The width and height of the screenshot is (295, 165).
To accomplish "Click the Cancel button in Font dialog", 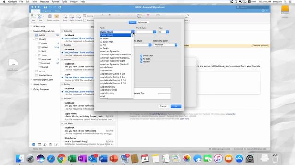I will pos(163,106).
